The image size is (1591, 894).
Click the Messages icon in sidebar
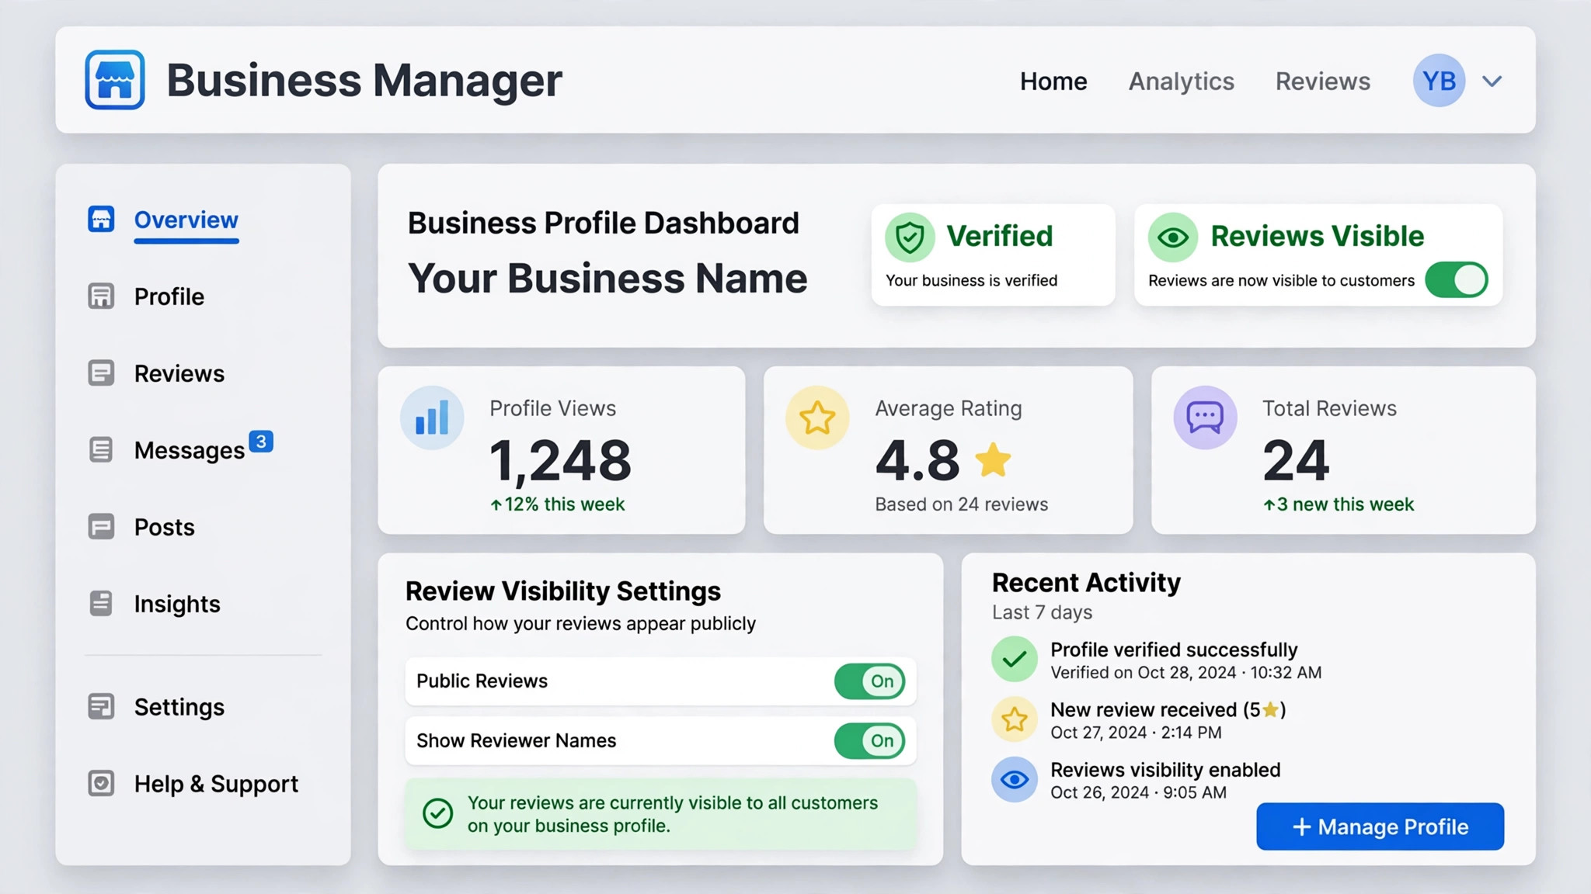101,450
